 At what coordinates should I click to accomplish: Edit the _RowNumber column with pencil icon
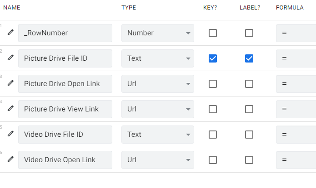[10, 32]
